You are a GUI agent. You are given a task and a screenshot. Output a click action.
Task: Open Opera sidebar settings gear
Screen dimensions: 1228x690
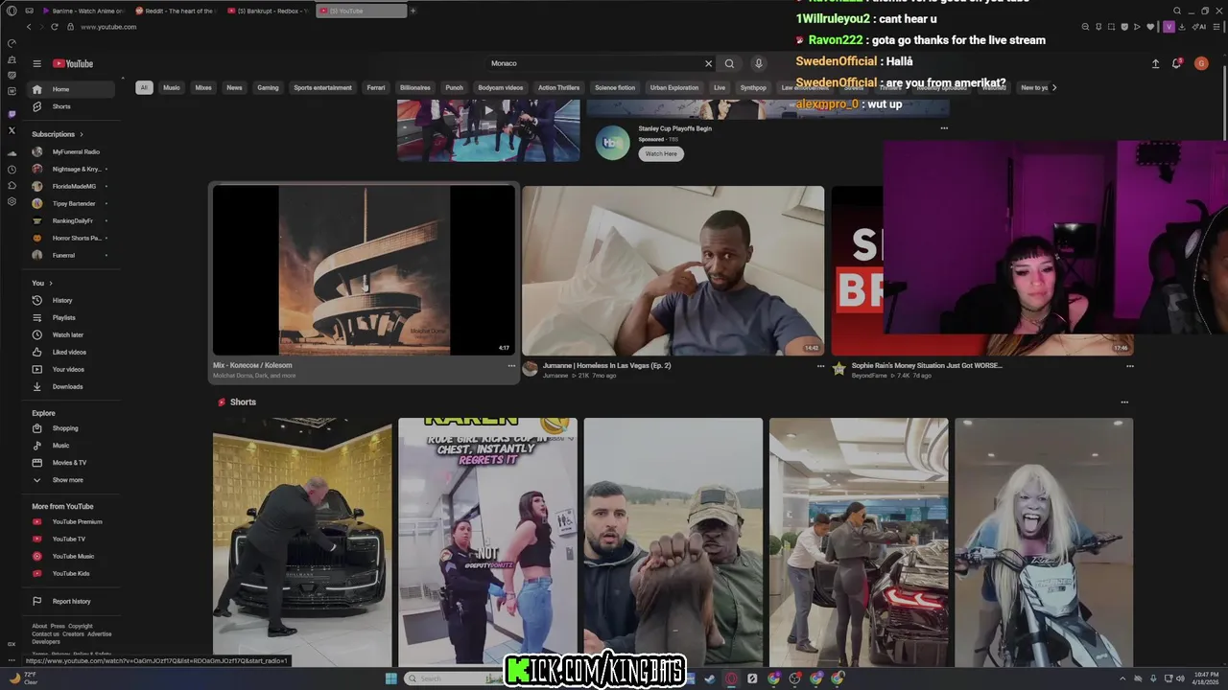[x=12, y=201]
